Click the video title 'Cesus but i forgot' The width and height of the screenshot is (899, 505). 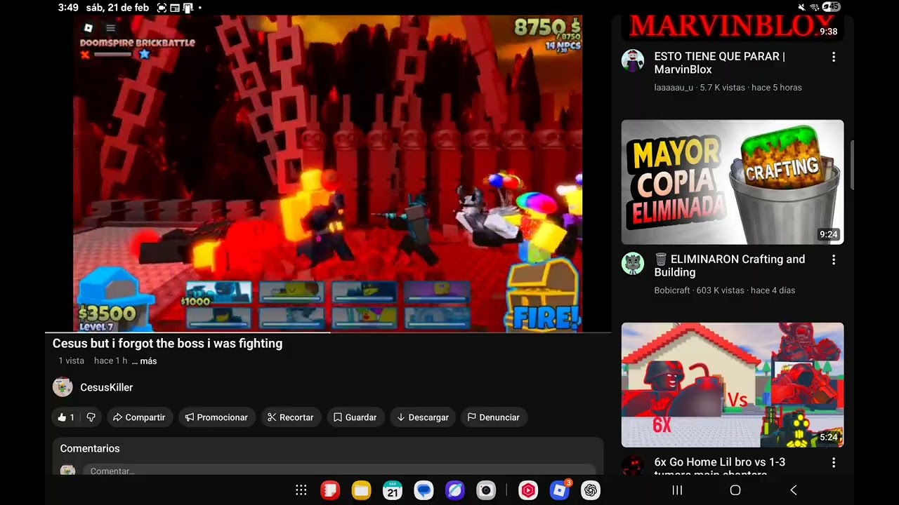pyautogui.click(x=167, y=344)
